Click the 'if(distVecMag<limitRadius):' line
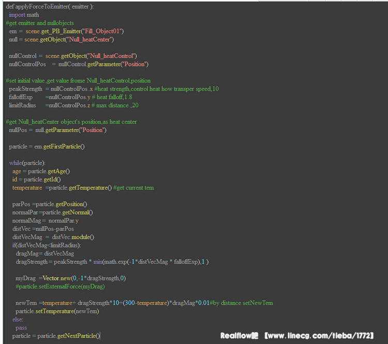Viewport: 388px width, 344px height. [x=47, y=245]
